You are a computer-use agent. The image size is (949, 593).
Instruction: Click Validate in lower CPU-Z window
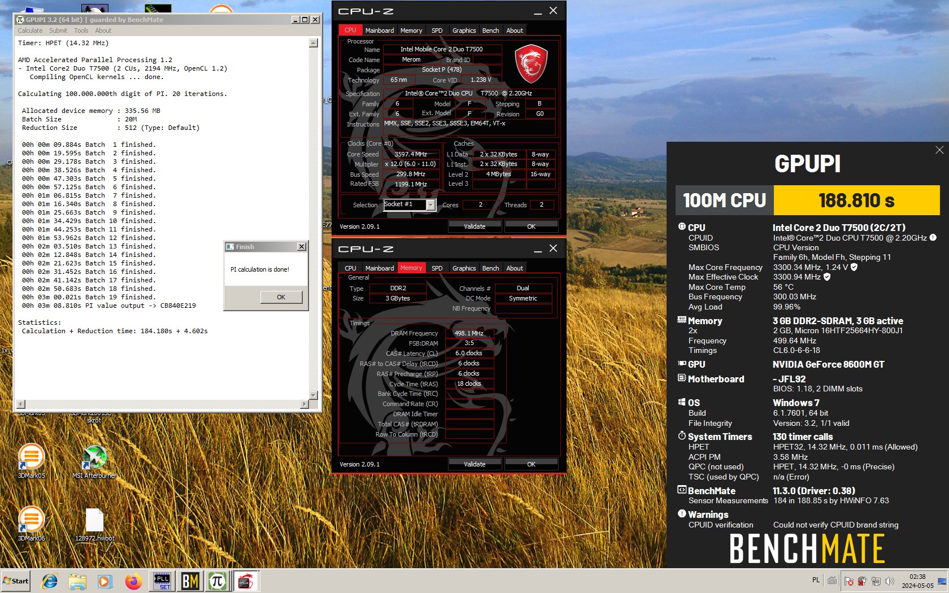click(x=474, y=464)
